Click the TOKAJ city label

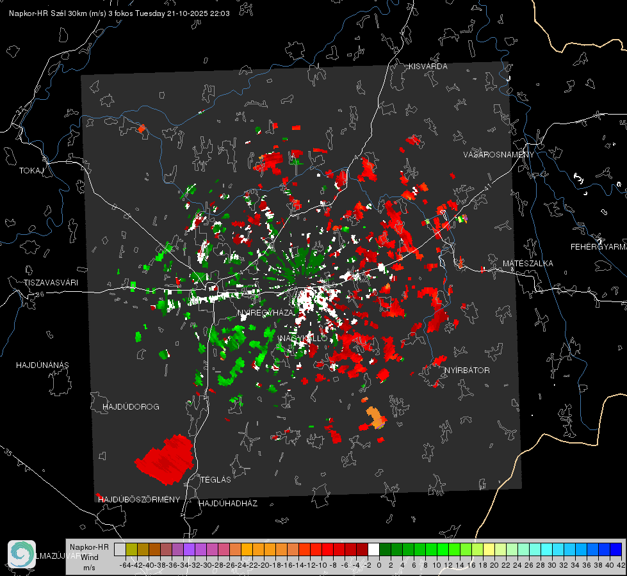click(31, 171)
